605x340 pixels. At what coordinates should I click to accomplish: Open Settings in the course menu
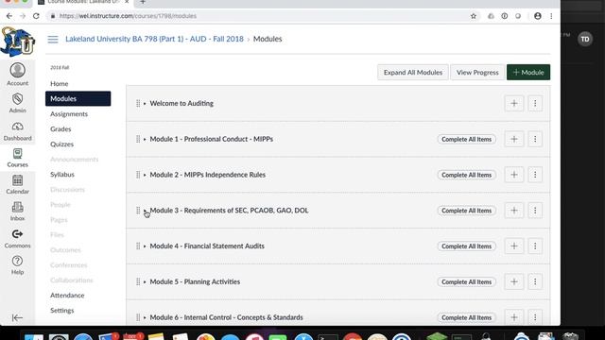pos(61,311)
